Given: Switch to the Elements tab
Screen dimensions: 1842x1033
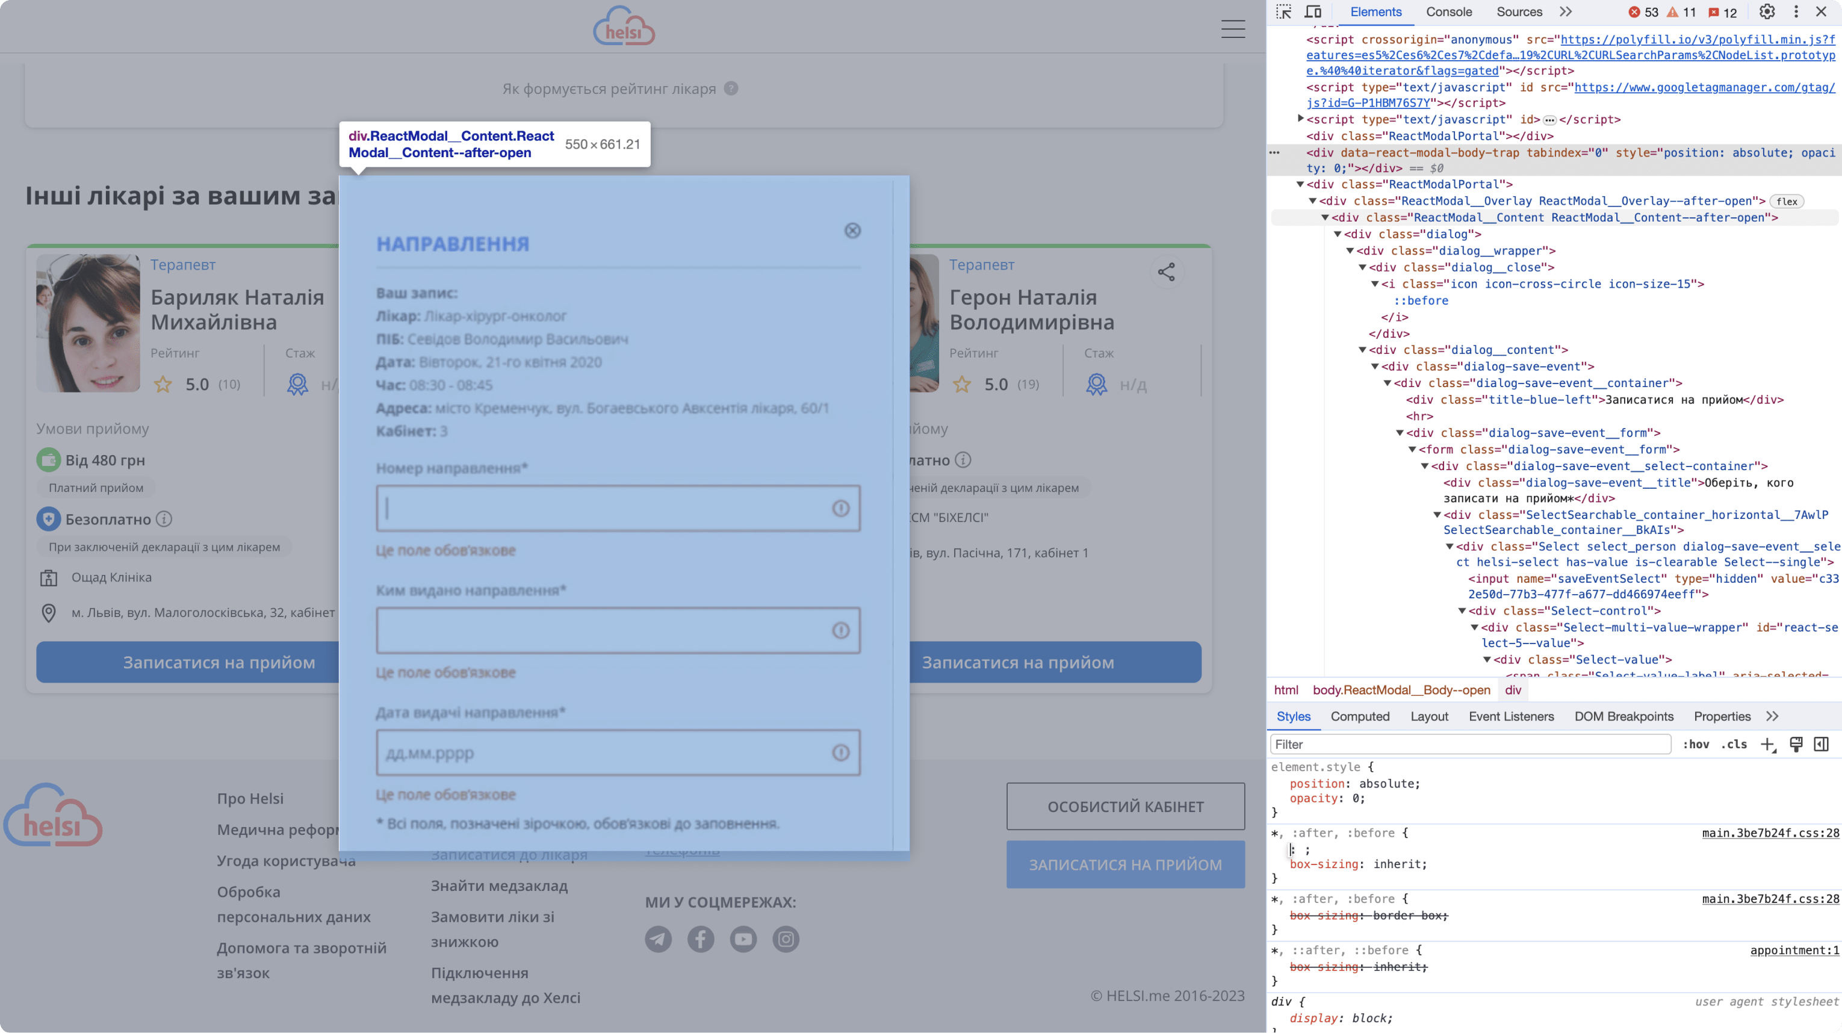Looking at the screenshot, I should tap(1375, 11).
